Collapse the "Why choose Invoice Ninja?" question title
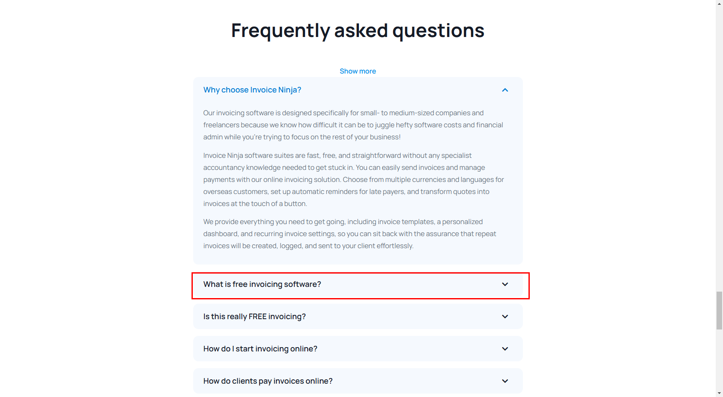723x397 pixels. (x=252, y=90)
